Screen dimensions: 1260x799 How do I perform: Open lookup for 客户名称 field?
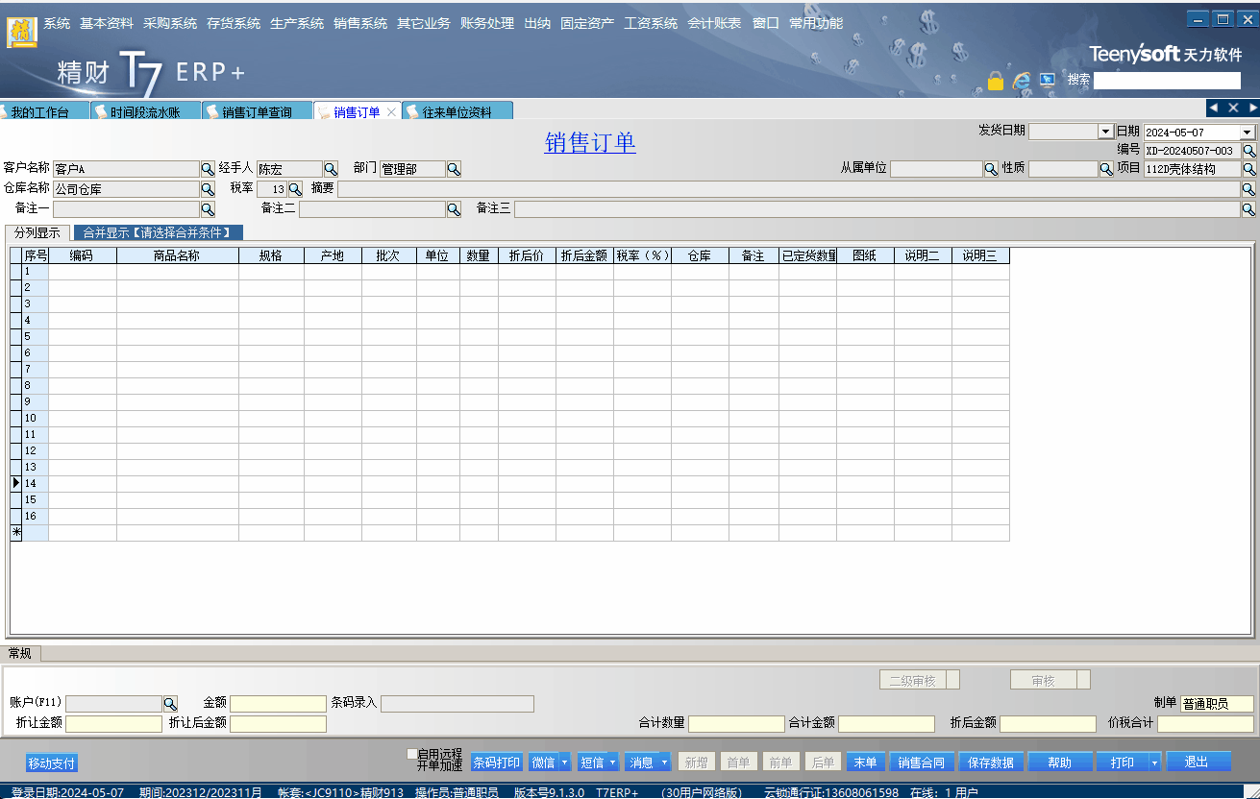click(207, 169)
